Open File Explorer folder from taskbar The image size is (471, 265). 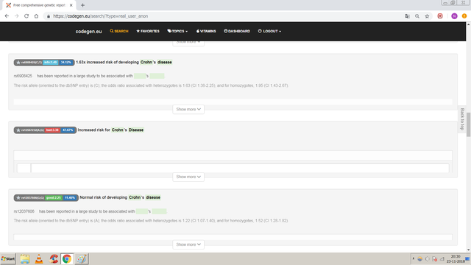click(25, 259)
